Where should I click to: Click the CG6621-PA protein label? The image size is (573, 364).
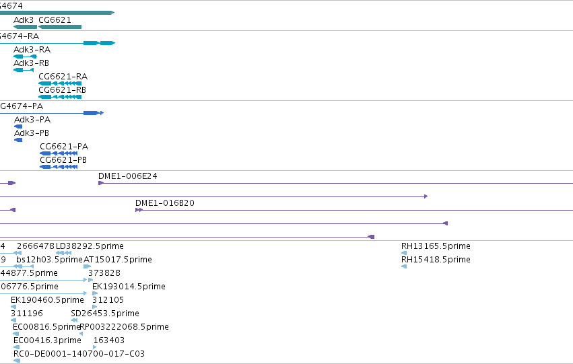pyautogui.click(x=64, y=147)
